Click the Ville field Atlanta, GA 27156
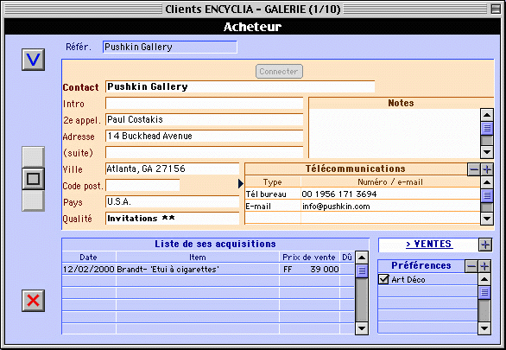The width and height of the screenshot is (506, 350). [x=173, y=169]
